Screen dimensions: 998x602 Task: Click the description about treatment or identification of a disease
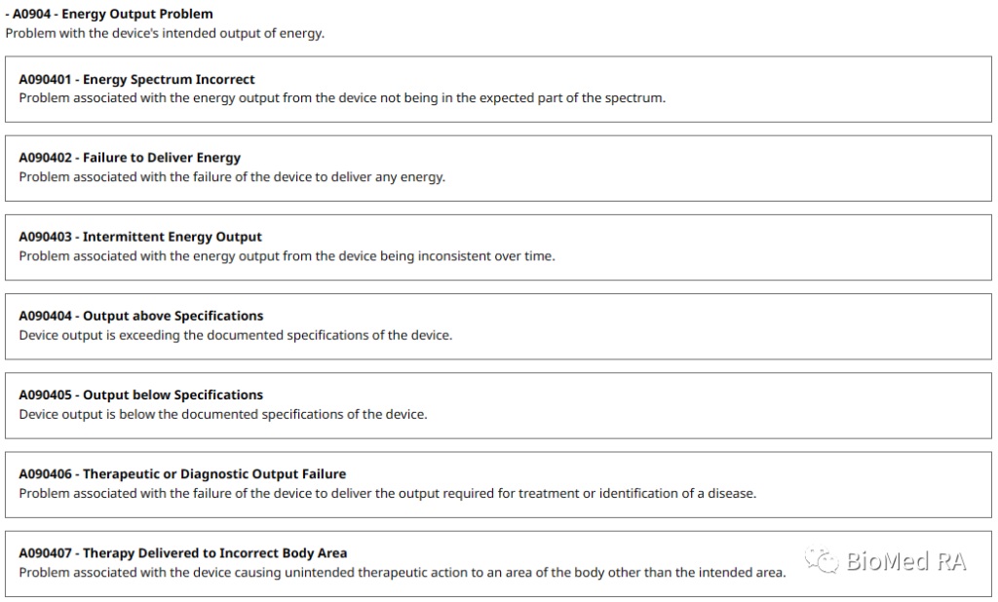(387, 493)
